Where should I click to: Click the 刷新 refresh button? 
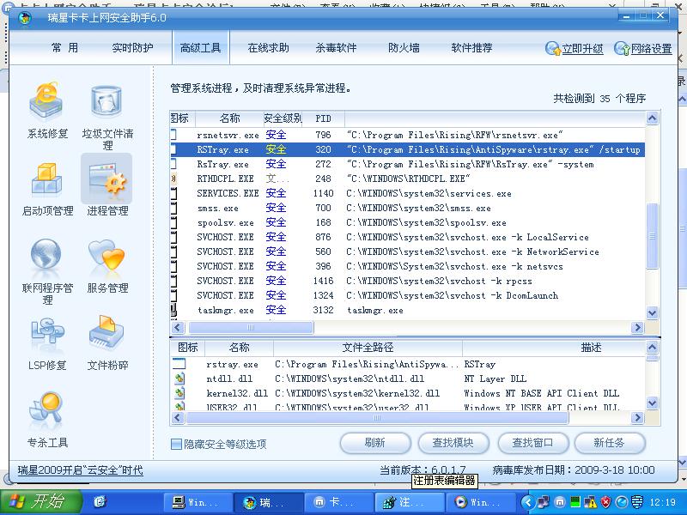[x=375, y=443]
